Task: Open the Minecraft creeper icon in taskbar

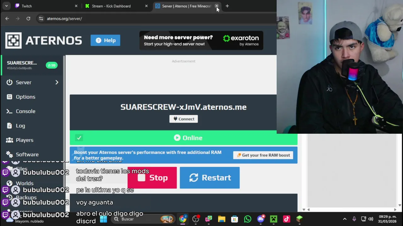Action: pyautogui.click(x=273, y=219)
